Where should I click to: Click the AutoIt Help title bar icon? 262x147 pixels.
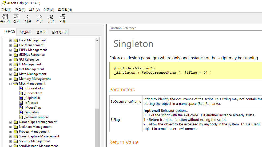(x=3, y=3)
